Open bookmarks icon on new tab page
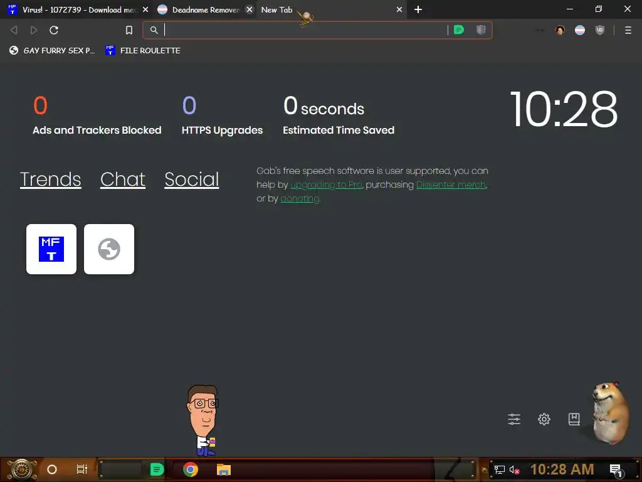This screenshot has width=642, height=482. click(x=574, y=419)
